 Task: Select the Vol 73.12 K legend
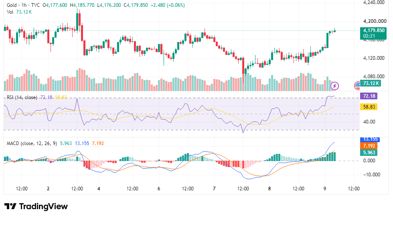pyautogui.click(x=19, y=12)
